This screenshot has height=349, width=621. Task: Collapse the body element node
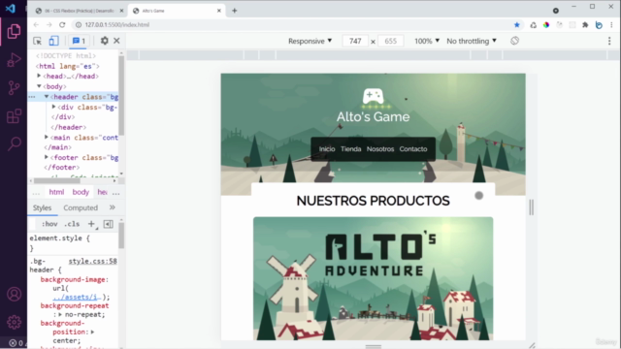pyautogui.click(x=39, y=86)
